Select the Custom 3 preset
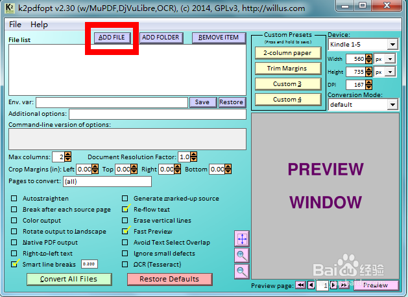Viewport: 408px width, 297px height. [x=287, y=84]
